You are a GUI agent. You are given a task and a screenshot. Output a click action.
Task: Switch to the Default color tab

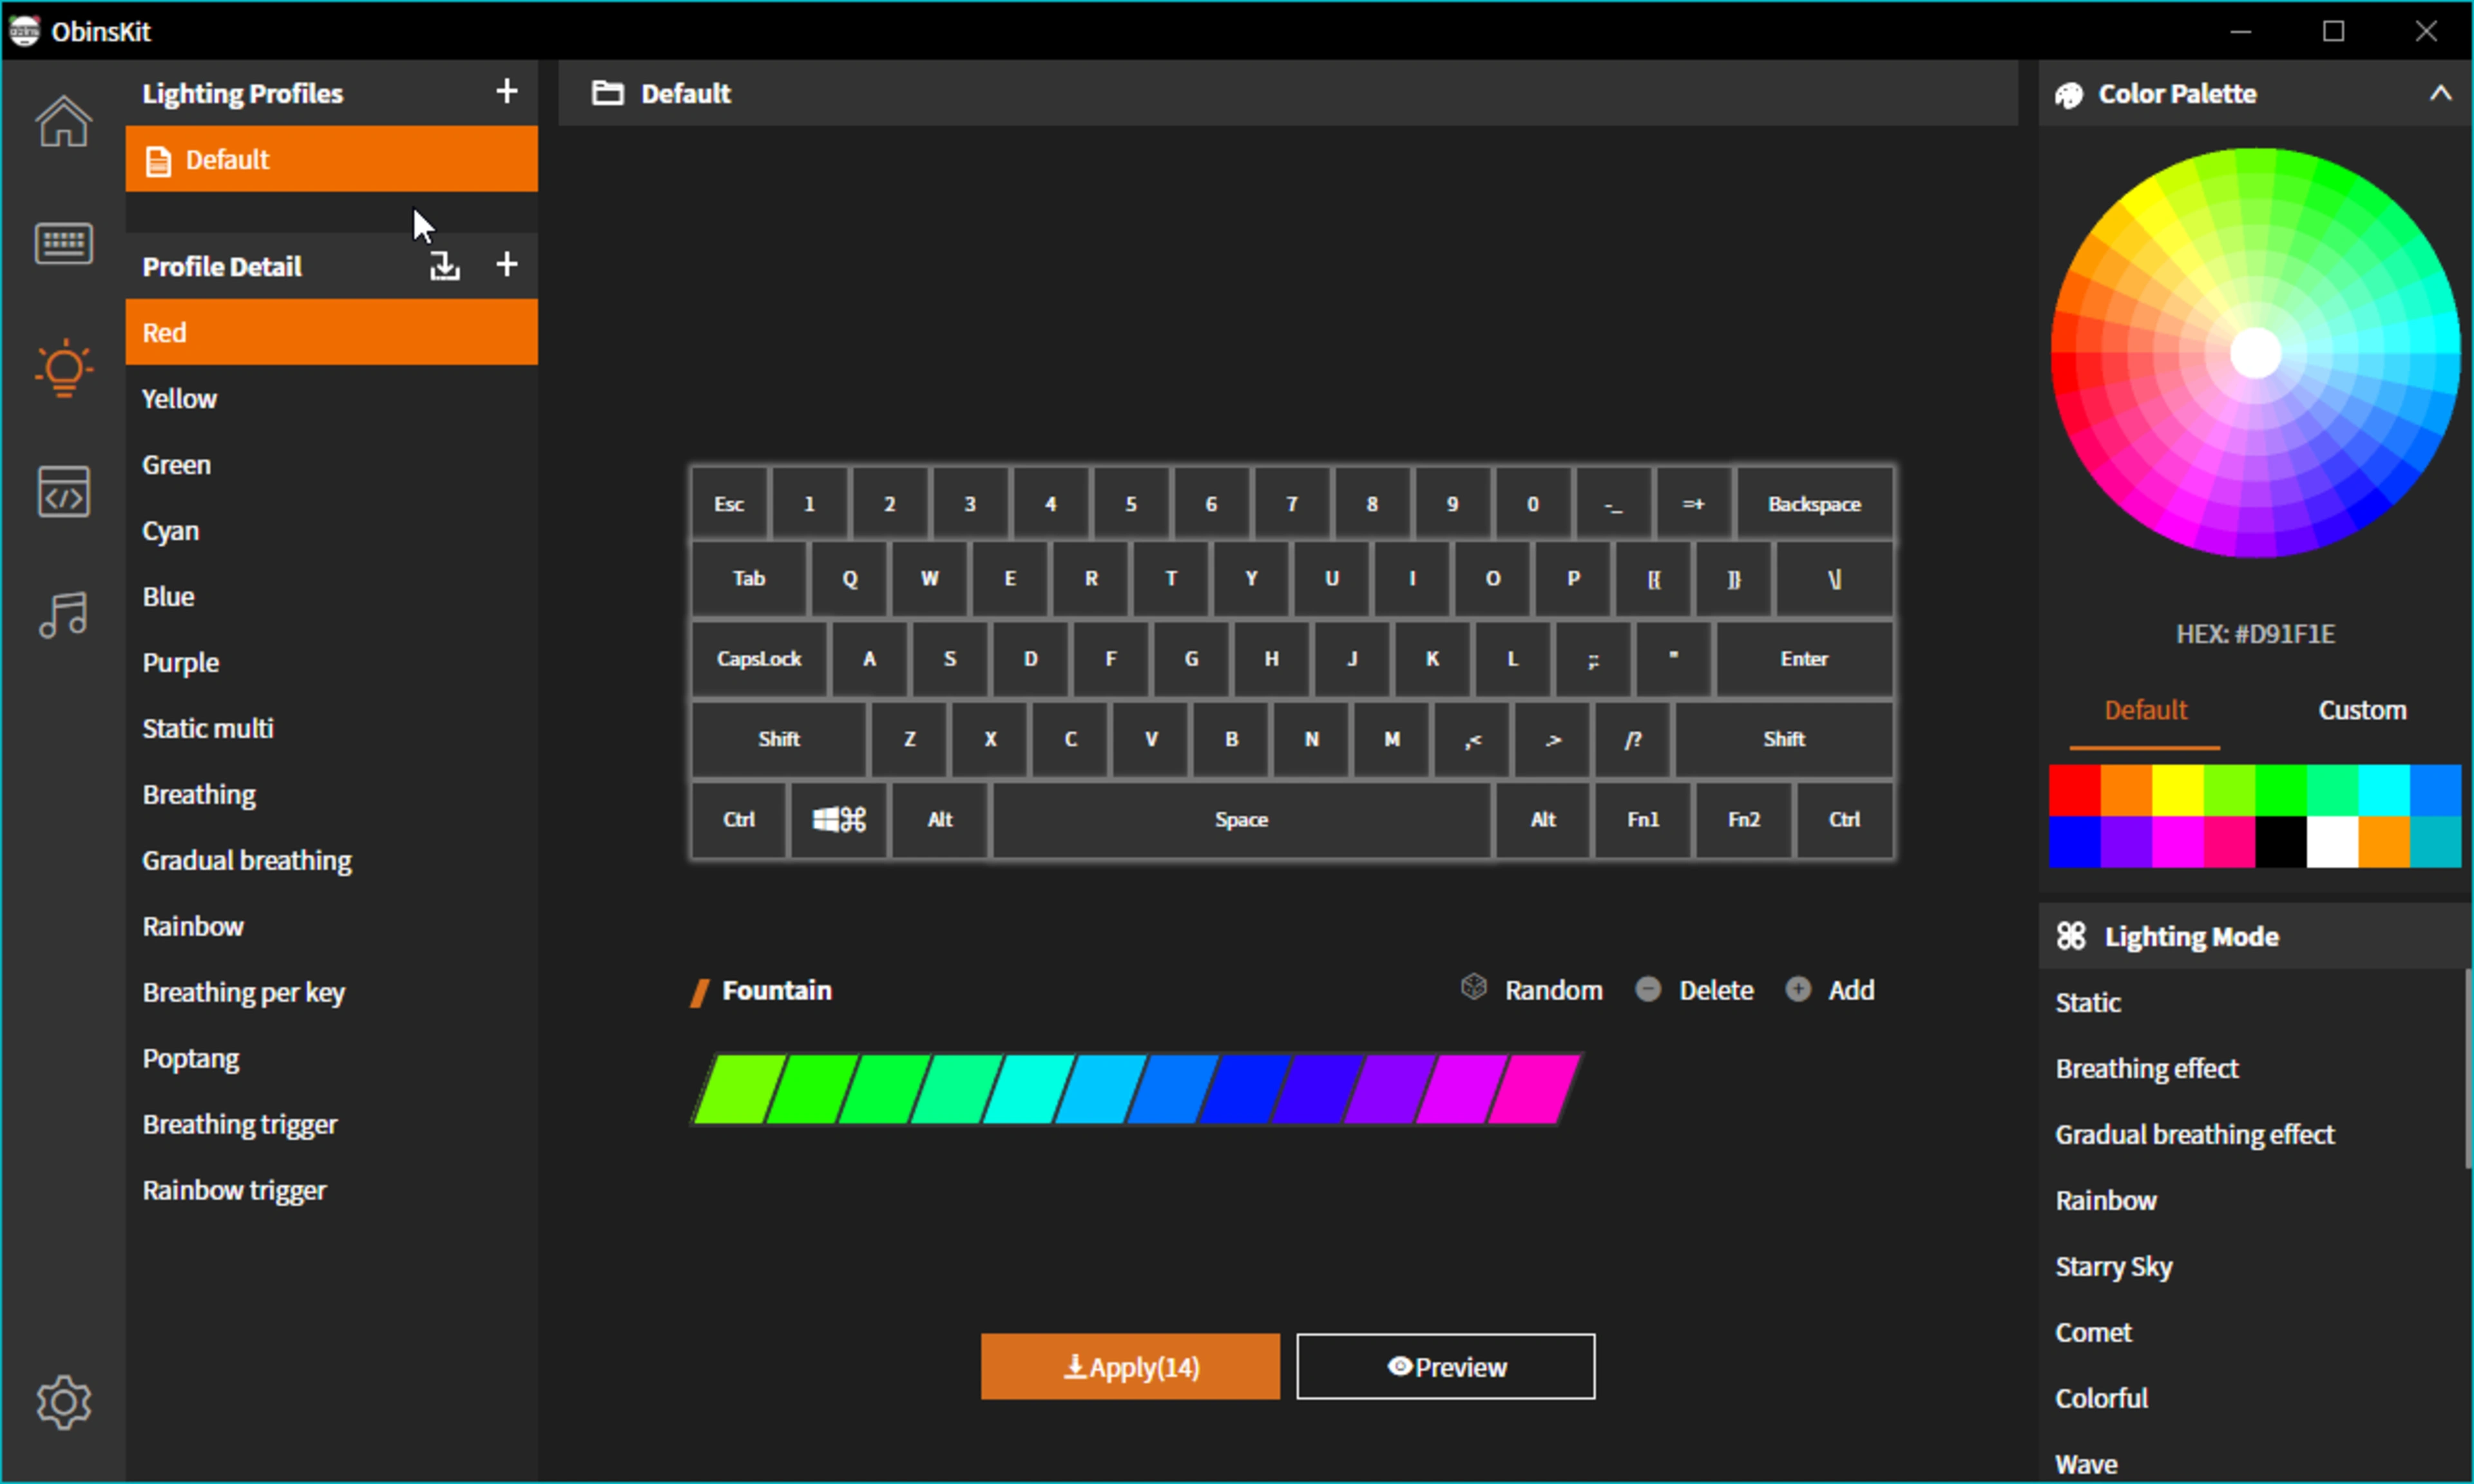[x=2145, y=710]
